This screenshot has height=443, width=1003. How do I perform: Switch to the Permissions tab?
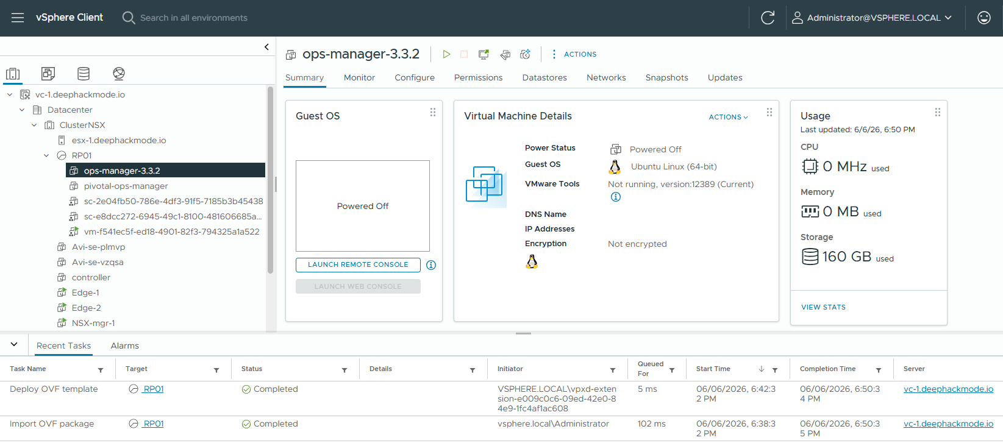click(x=478, y=77)
